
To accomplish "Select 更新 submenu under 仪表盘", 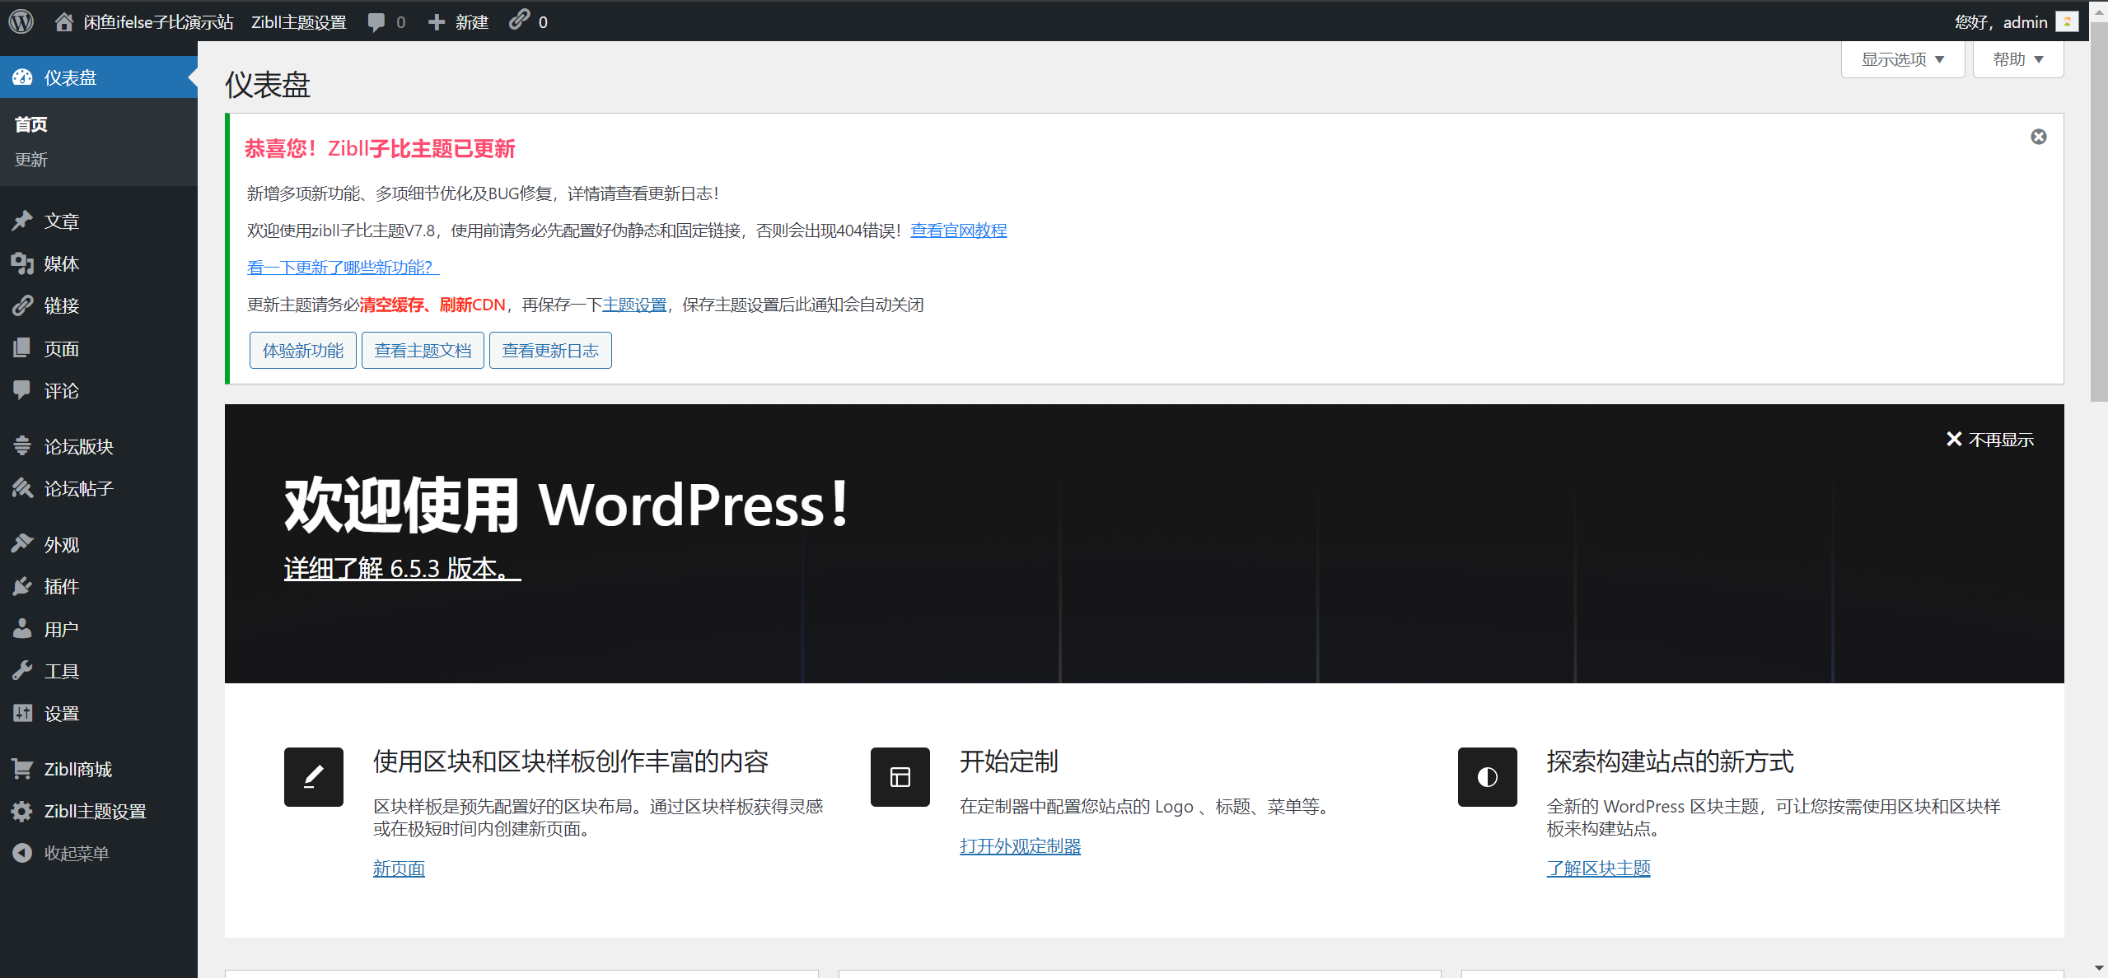I will pos(31,160).
